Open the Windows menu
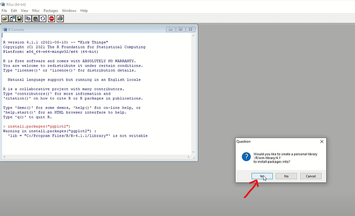The width and height of the screenshot is (355, 216). coord(69,11)
